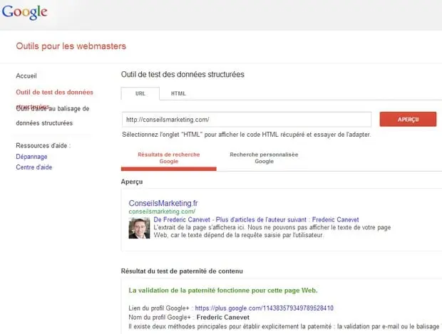The width and height of the screenshot is (442, 334).
Task: Click Outil de test des données structurées title
Action: [183, 74]
